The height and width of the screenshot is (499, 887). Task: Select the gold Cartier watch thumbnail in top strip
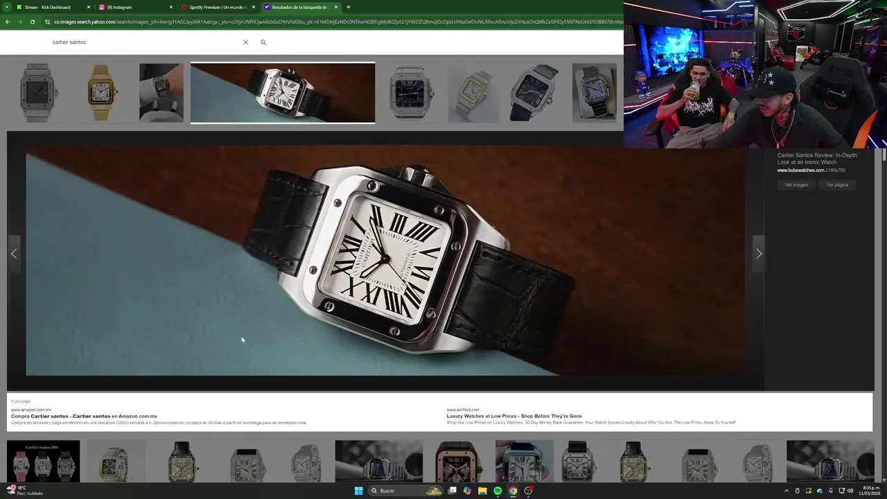click(x=101, y=93)
